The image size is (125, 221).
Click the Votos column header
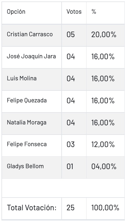(74, 12)
